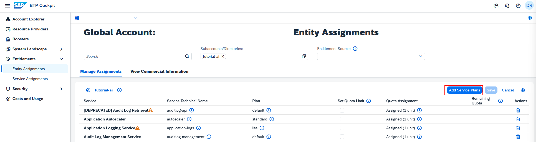Open Costs and Usage
Image resolution: width=536 pixels, height=142 pixels.
[x=28, y=99]
